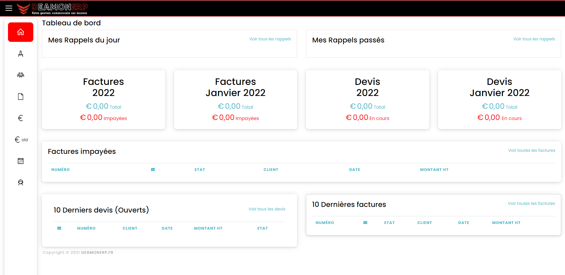Sort last invoices by ETAT column
The width and height of the screenshot is (565, 275).
point(389,223)
